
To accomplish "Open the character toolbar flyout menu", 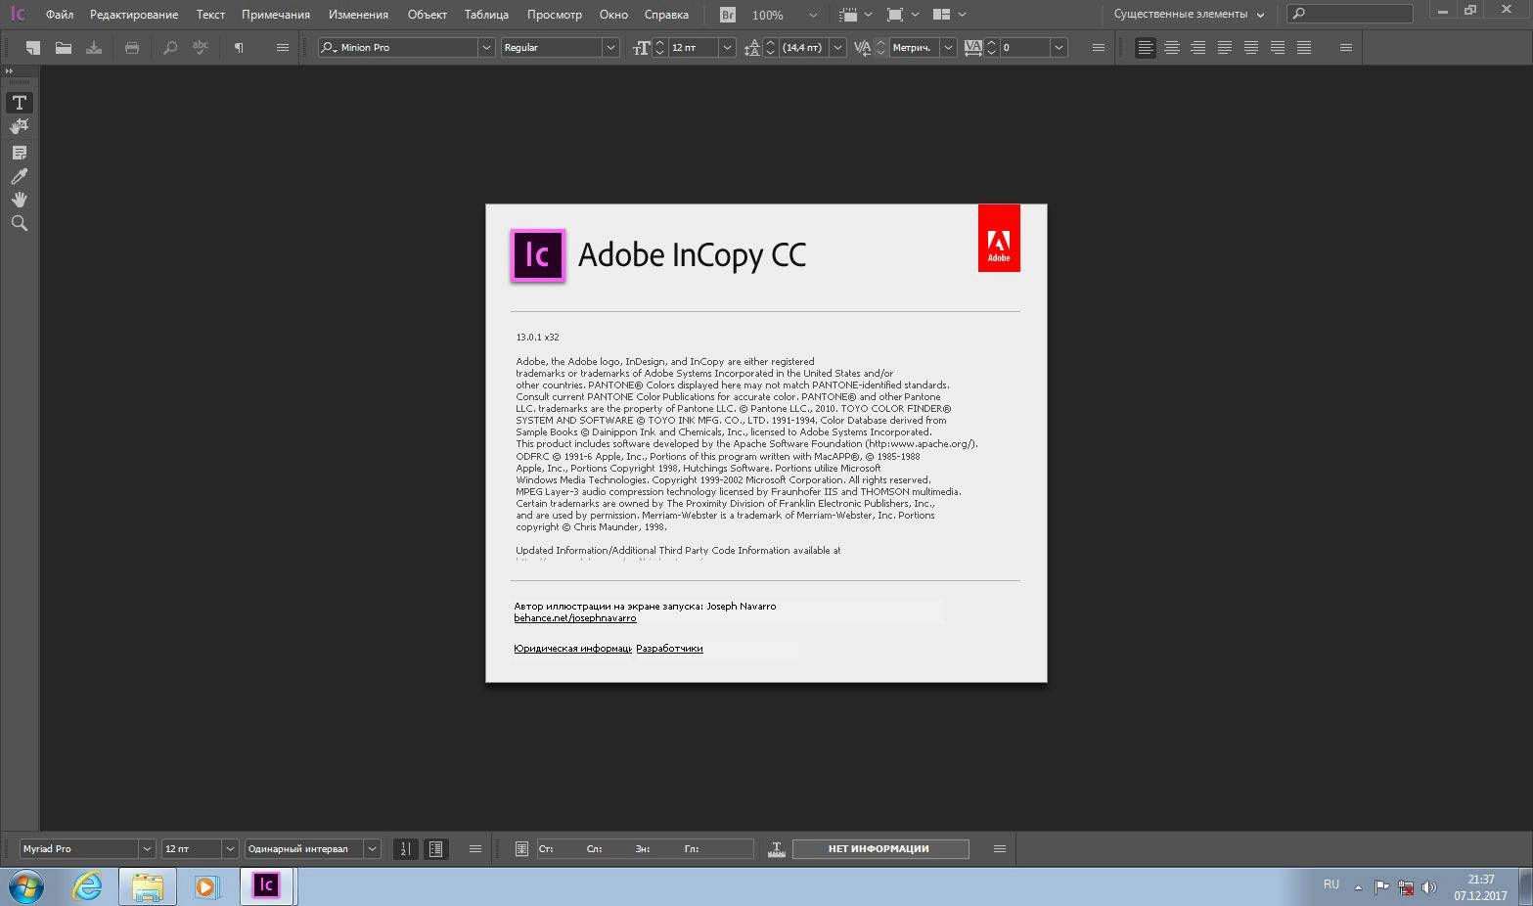I will point(1098,47).
